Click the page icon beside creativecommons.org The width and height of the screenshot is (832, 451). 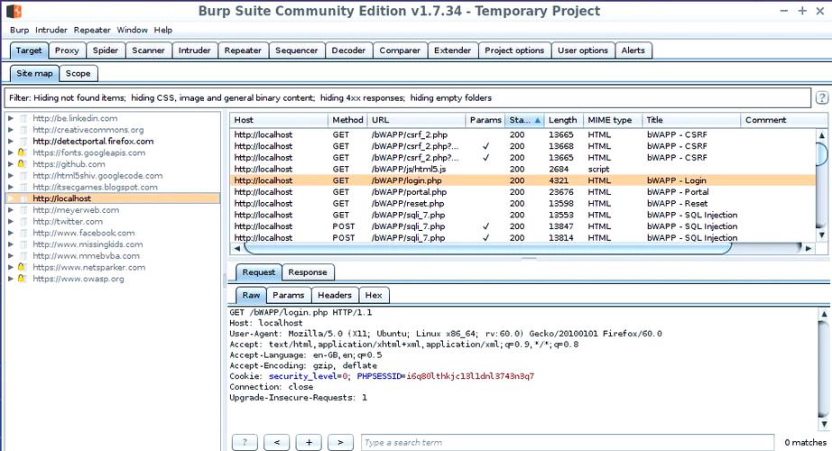(x=23, y=130)
